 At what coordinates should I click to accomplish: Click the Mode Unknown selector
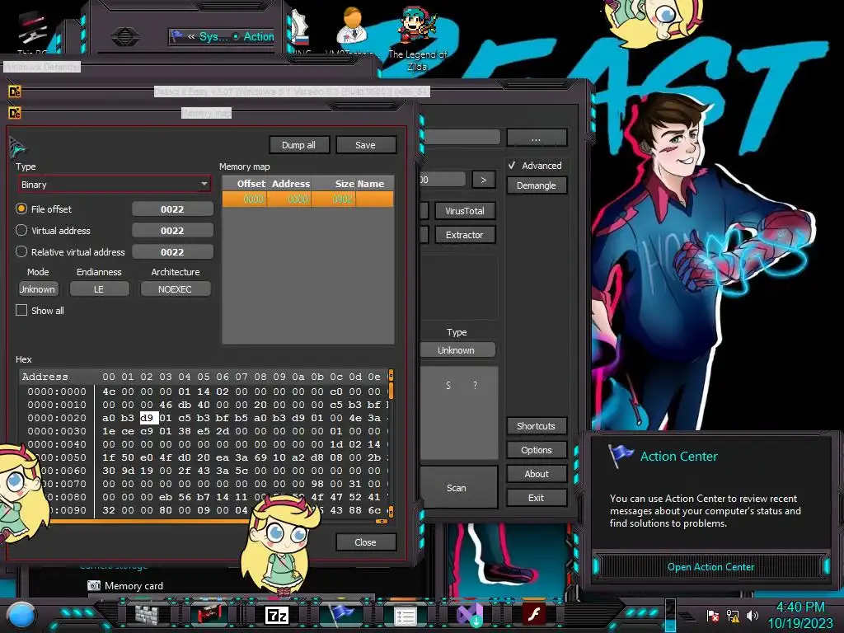(x=37, y=289)
